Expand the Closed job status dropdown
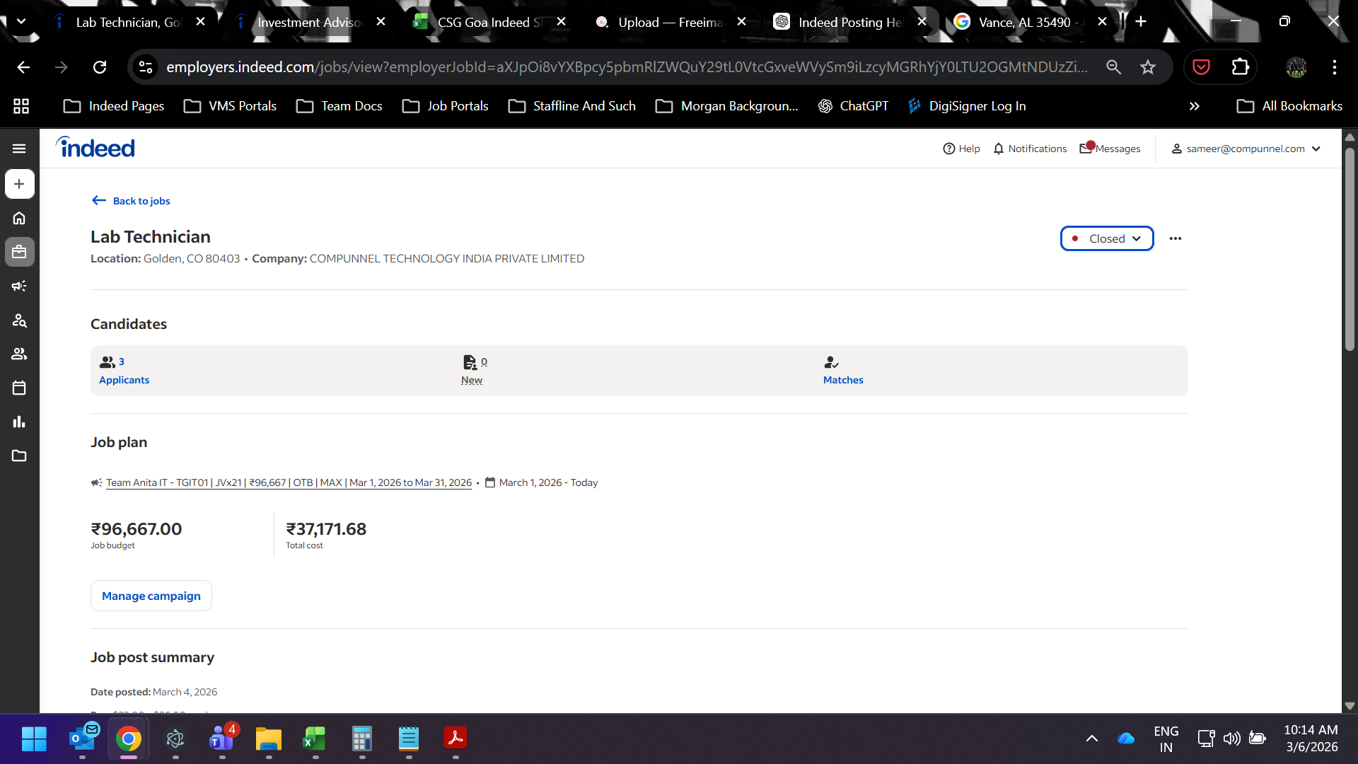This screenshot has height=764, width=1358. click(1106, 238)
